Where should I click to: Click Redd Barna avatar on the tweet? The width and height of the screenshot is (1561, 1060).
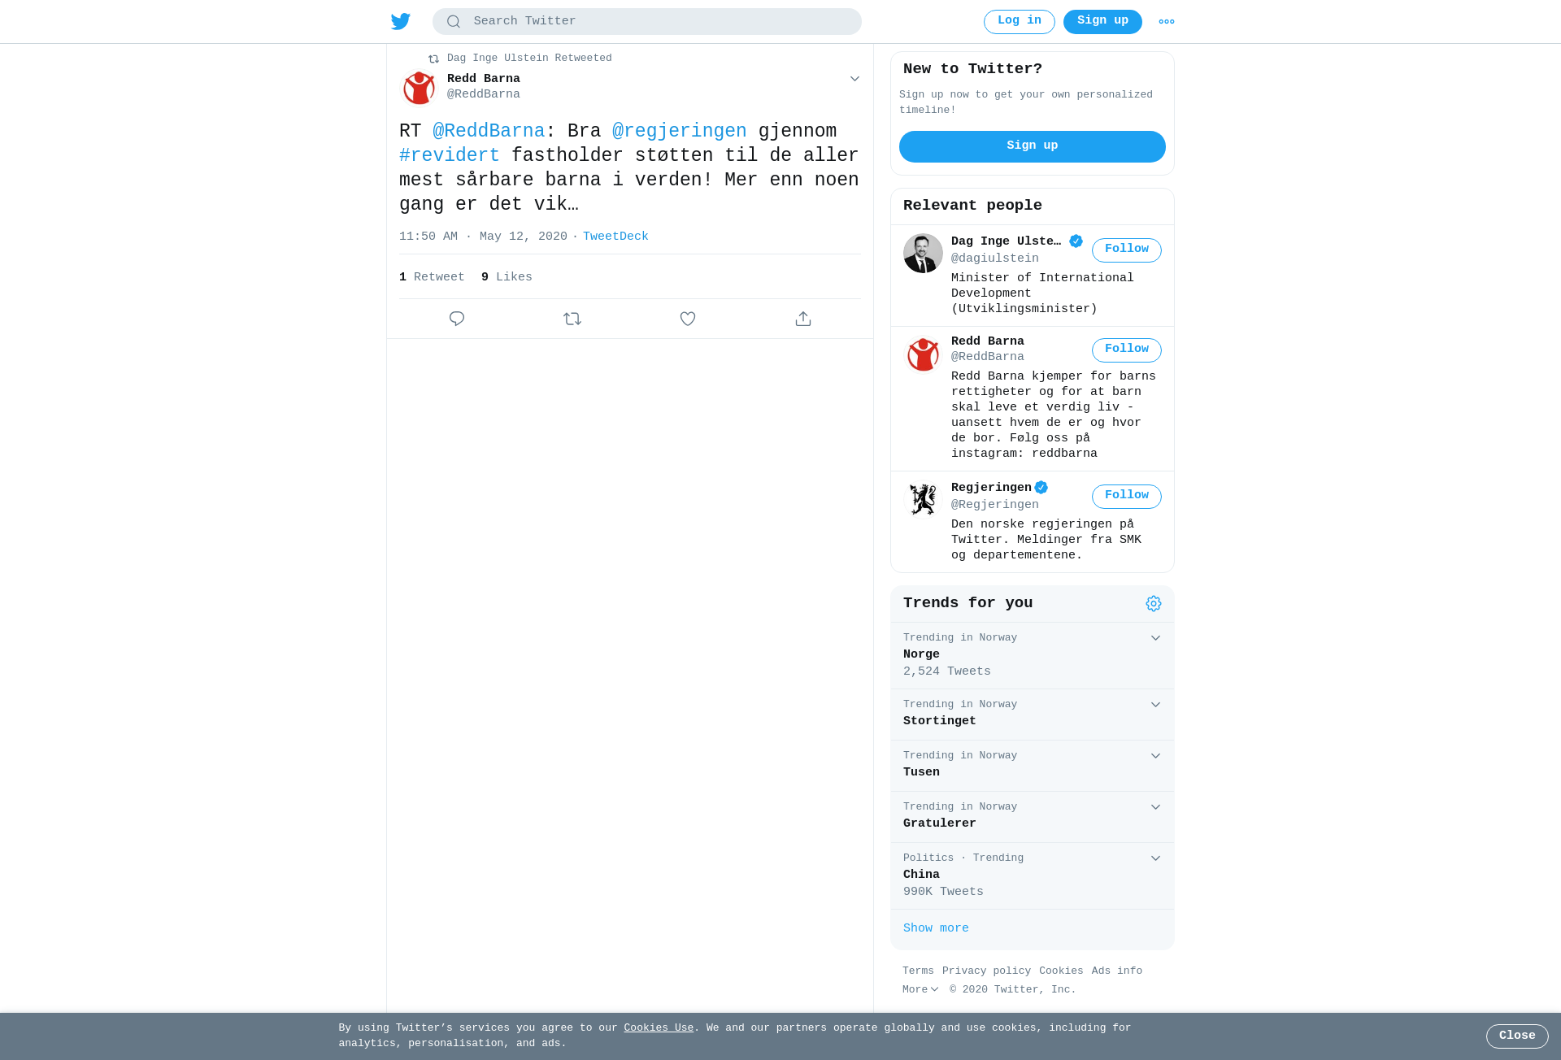coord(420,88)
